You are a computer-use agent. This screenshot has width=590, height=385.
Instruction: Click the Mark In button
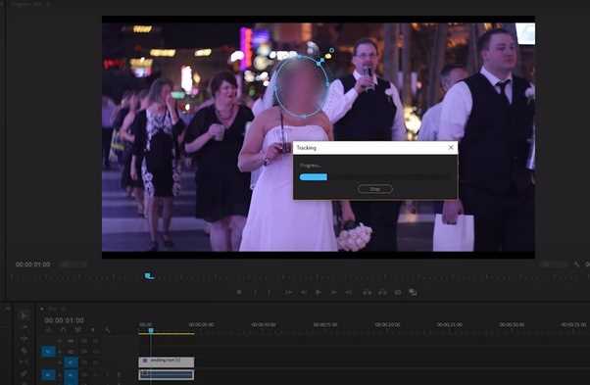(x=255, y=293)
